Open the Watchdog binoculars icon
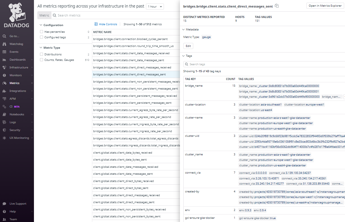Viewport: 345px width, 222px height. [x=4, y=44]
